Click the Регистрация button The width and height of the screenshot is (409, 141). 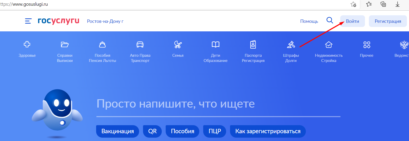point(388,21)
